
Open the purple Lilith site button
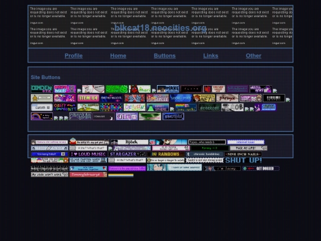pyautogui.click(x=127, y=117)
